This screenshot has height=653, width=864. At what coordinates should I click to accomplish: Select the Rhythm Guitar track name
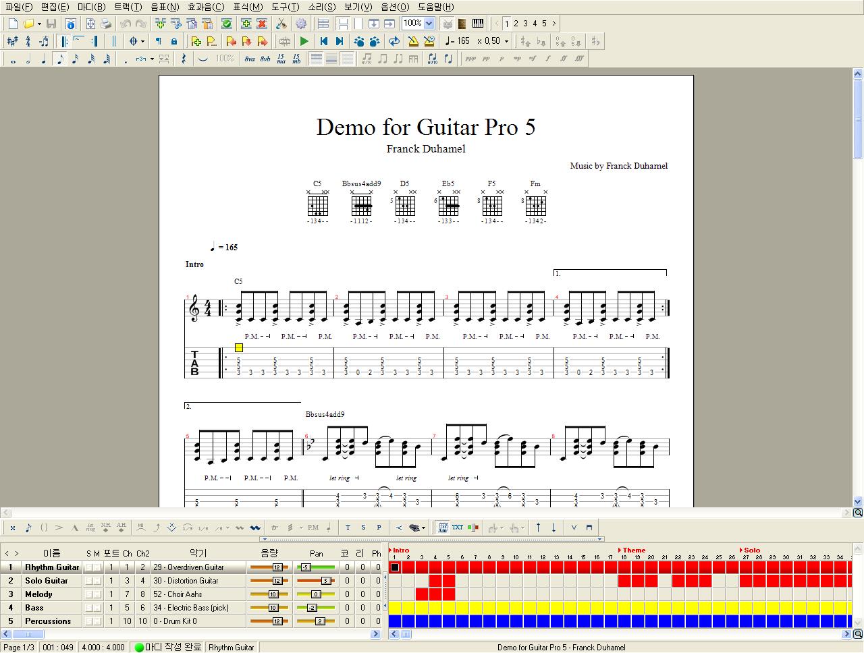52,567
